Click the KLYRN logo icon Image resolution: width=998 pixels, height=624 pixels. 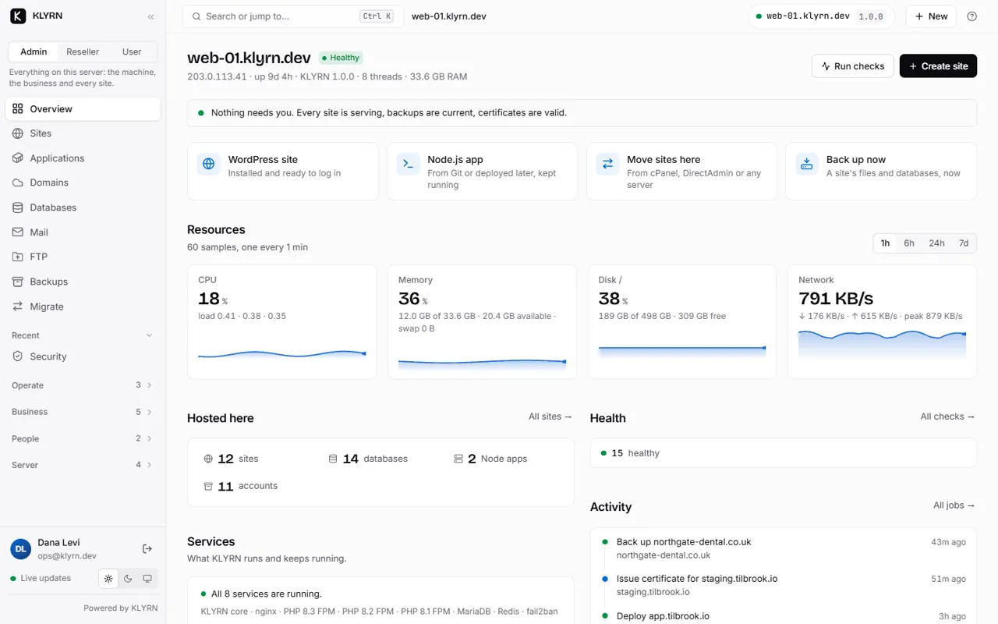[18, 16]
